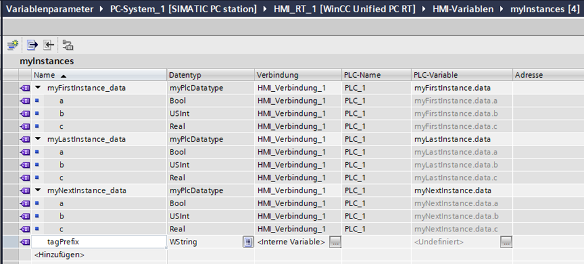Click tag icon beside tagPrefix row
The image size is (584, 264).
25,242
